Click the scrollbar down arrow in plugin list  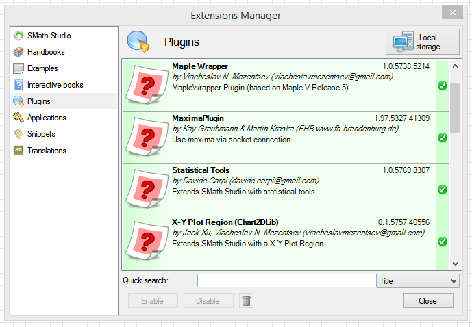pyautogui.click(x=455, y=263)
